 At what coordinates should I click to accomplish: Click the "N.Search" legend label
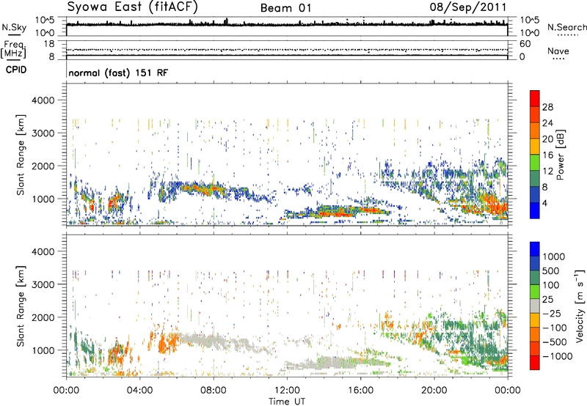tap(566, 27)
